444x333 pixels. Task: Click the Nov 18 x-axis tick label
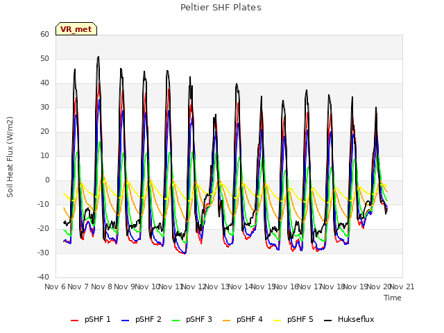333,287
